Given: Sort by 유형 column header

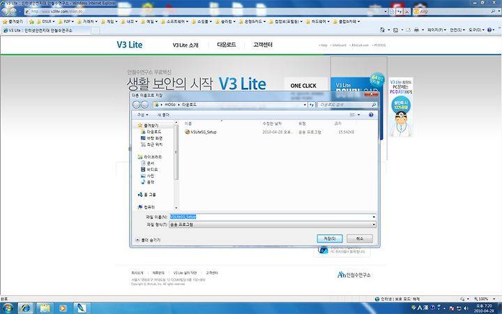Looking at the screenshot, I should click(302, 124).
